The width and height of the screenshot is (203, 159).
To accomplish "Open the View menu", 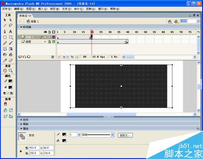I will pos(30,9).
